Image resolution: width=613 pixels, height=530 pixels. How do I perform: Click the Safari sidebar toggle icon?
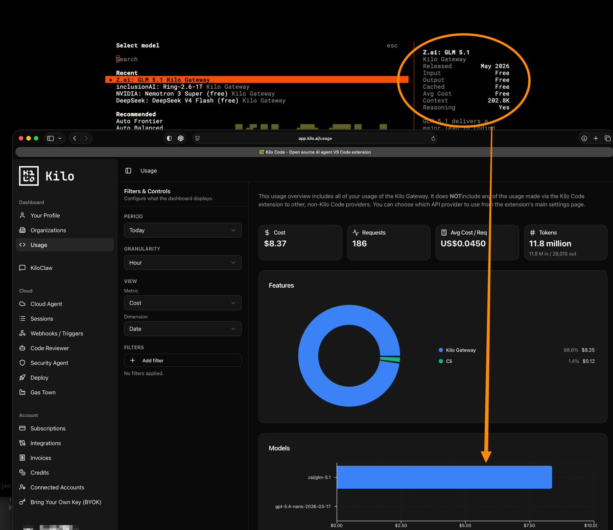click(50, 138)
